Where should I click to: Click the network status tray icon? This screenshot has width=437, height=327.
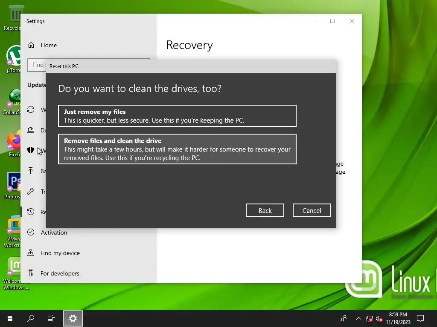[369, 318]
